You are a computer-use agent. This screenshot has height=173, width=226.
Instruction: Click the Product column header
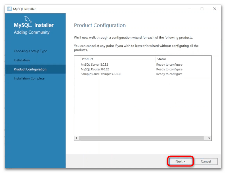(118, 59)
